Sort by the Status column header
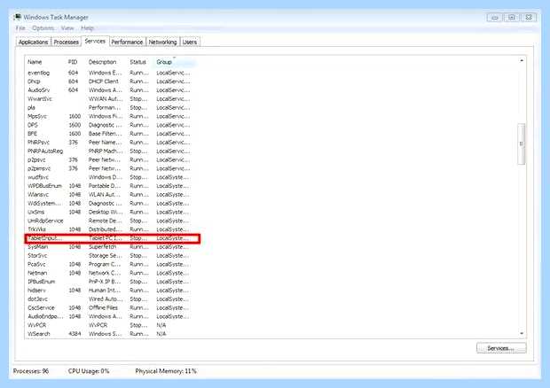Screen dimensions: 550x388 [x=137, y=62]
